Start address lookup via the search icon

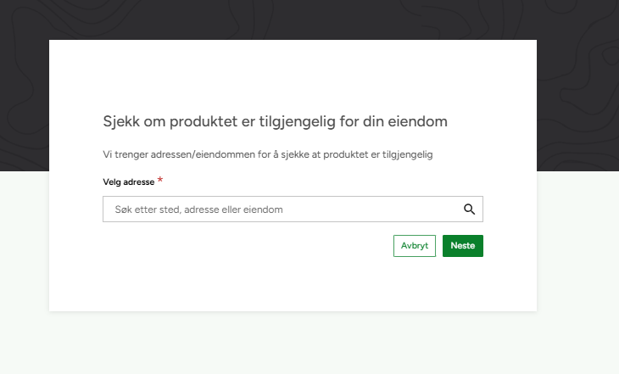pos(469,209)
